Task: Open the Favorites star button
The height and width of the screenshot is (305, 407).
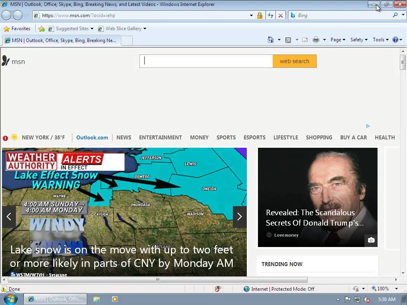Action: (17, 29)
